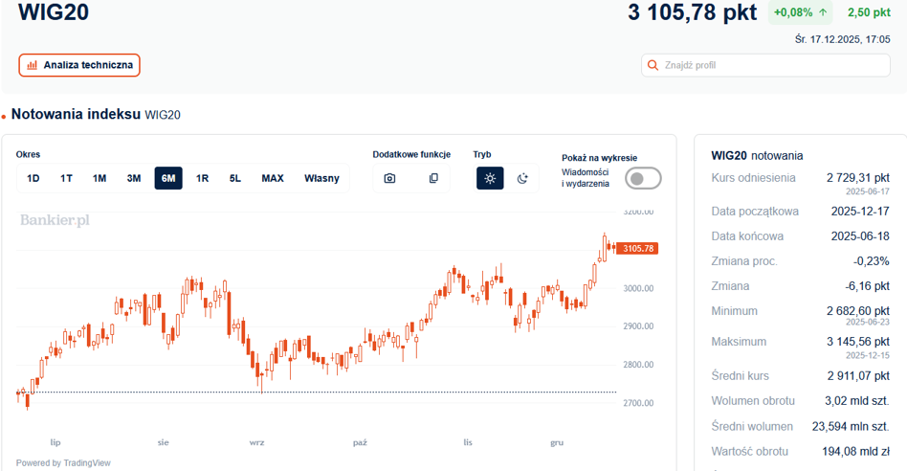Viewport: 907px width, 471px height.
Task: Select the 1M period range
Action: 100,178
